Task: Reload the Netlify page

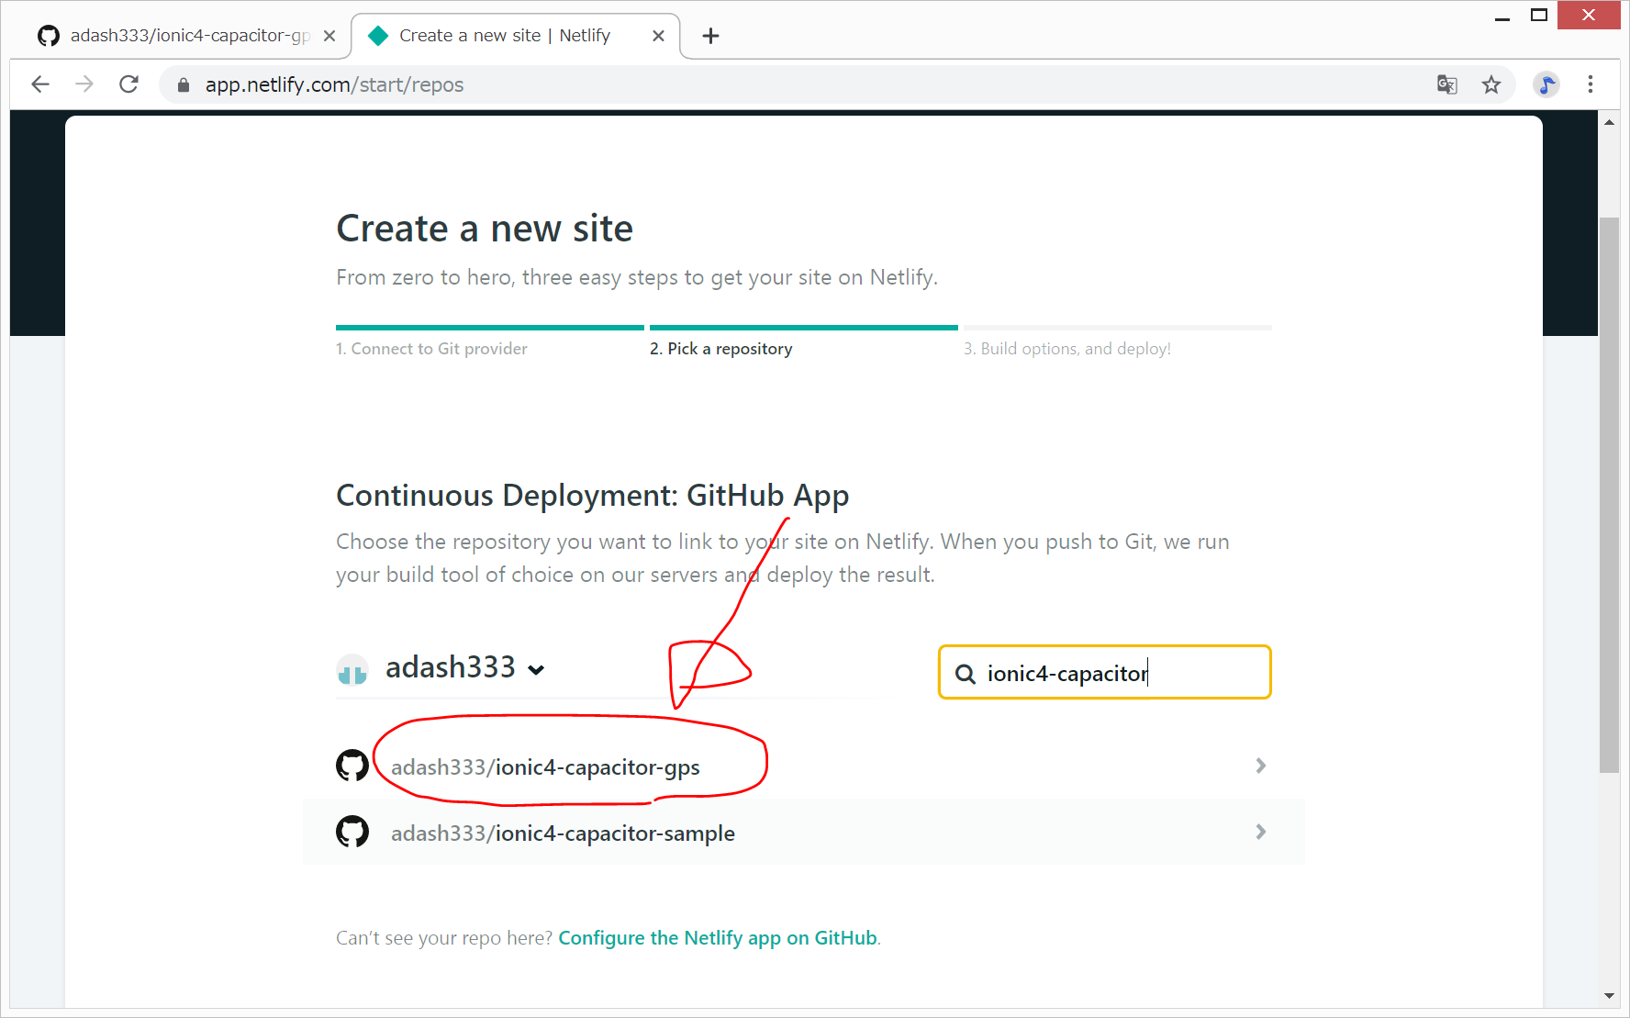Action: [129, 84]
